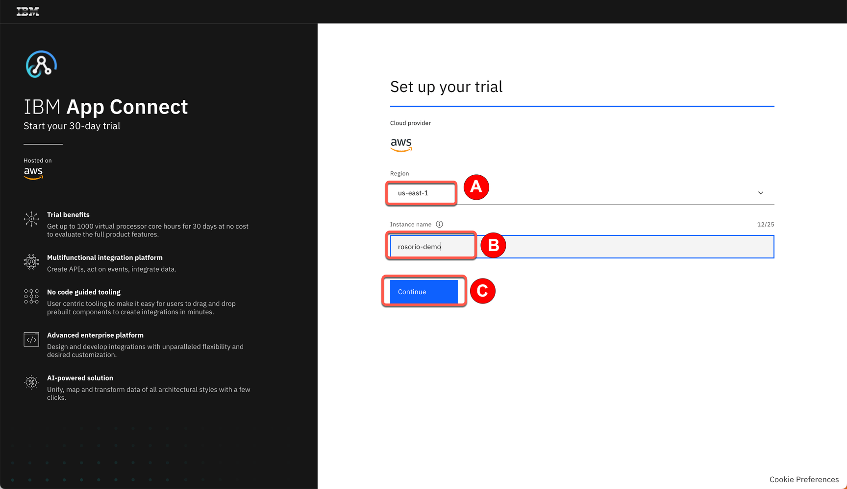Click the Trial benefits sun icon
The width and height of the screenshot is (847, 489).
[x=31, y=220]
